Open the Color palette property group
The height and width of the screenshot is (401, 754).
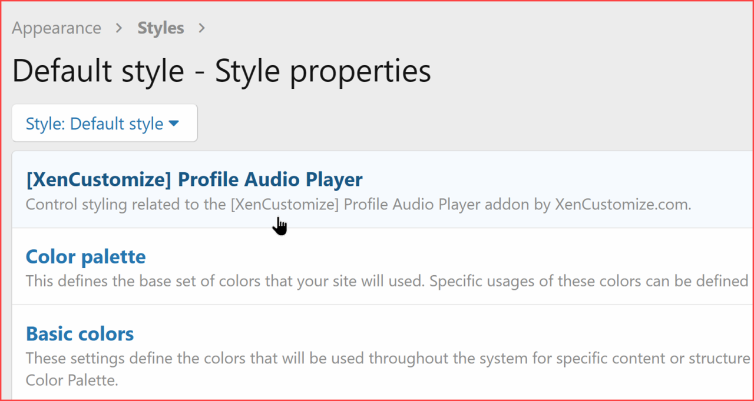pos(85,256)
